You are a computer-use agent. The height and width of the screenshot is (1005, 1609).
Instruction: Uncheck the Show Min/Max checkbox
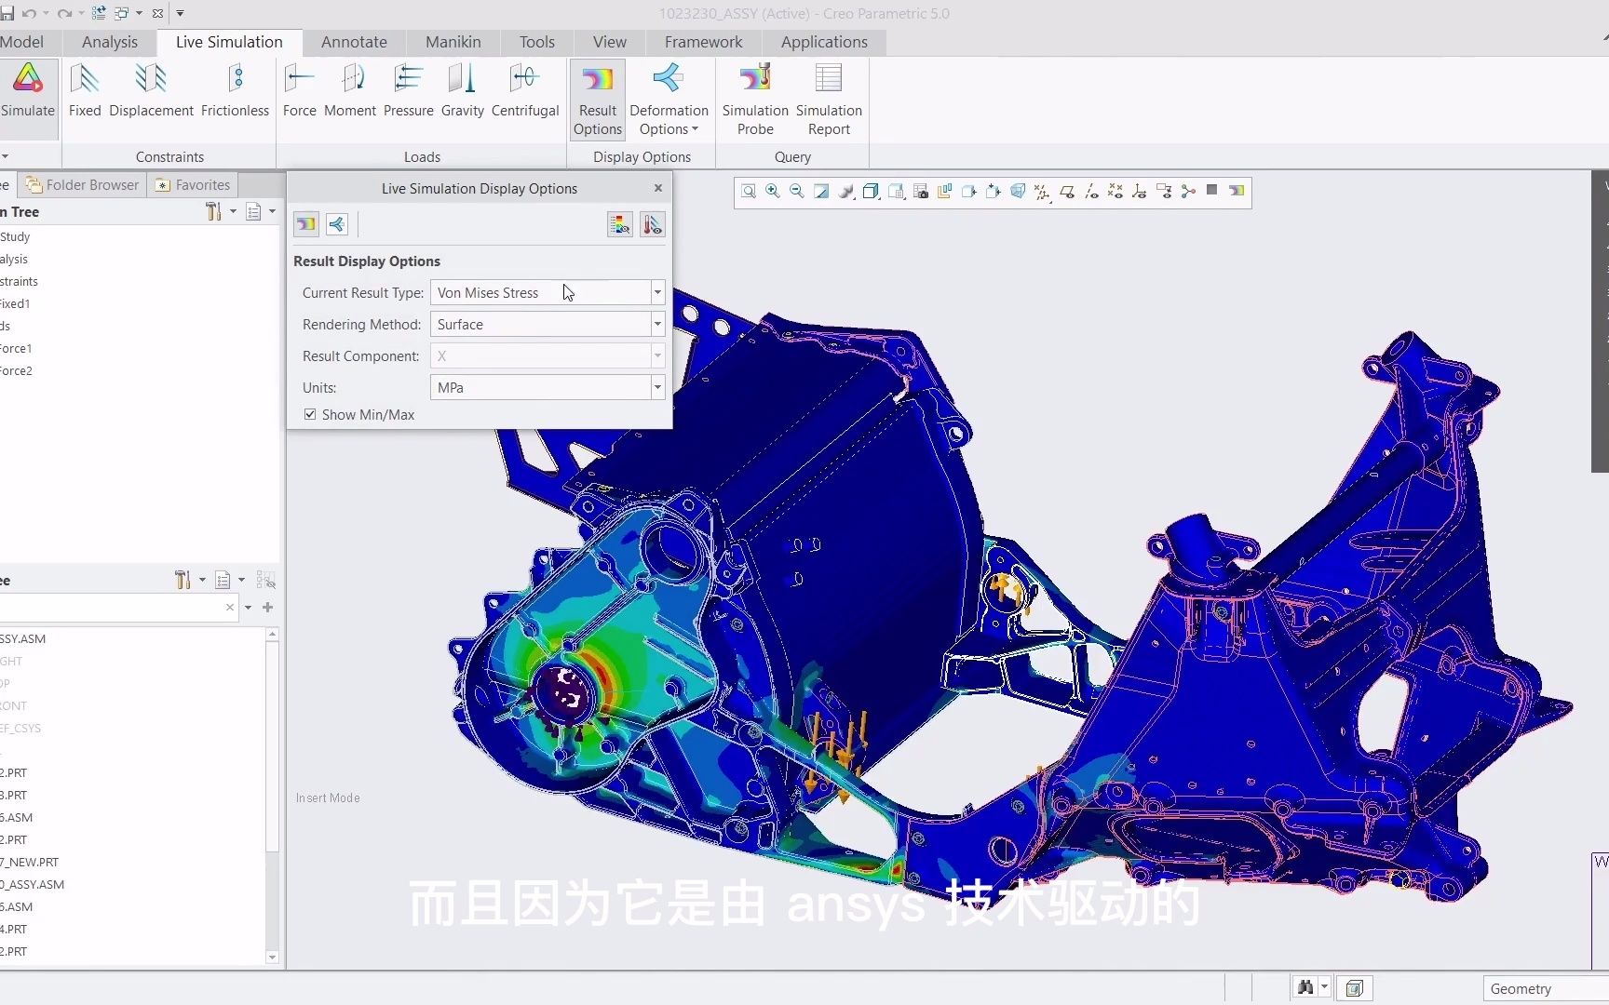310,414
